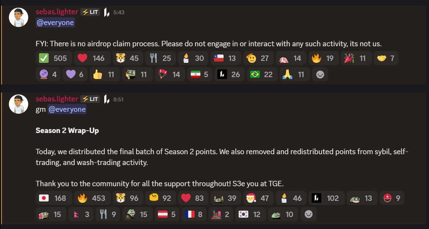The image size is (429, 229).
Task: Click the 8:51 message timestamp
Action: [x=119, y=99]
